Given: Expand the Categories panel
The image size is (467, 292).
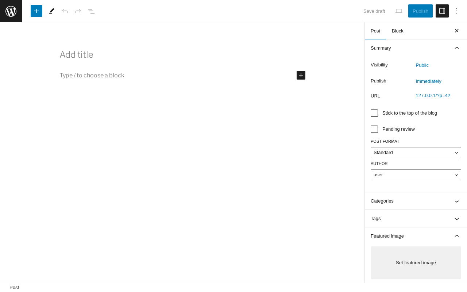Looking at the screenshot, I should [416, 201].
